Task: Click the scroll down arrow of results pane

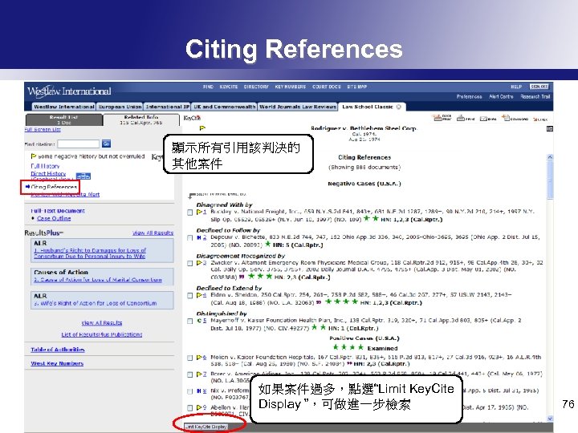Action: click(x=550, y=419)
